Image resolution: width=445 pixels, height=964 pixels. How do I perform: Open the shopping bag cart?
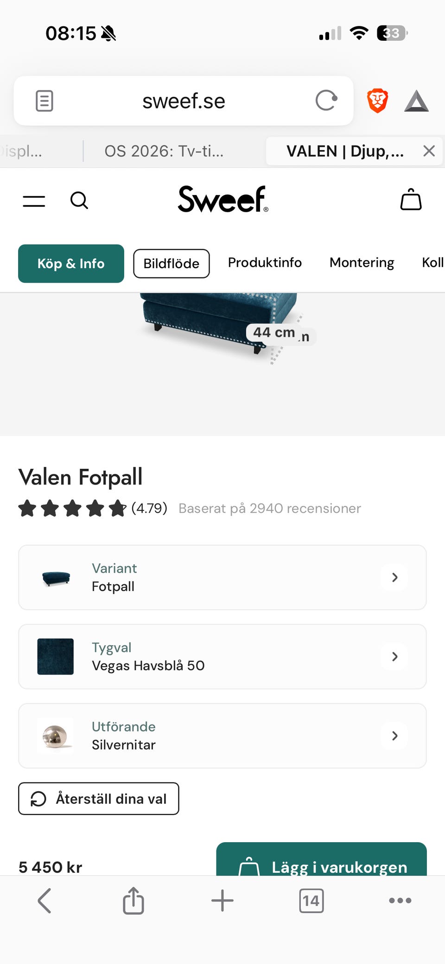(411, 200)
